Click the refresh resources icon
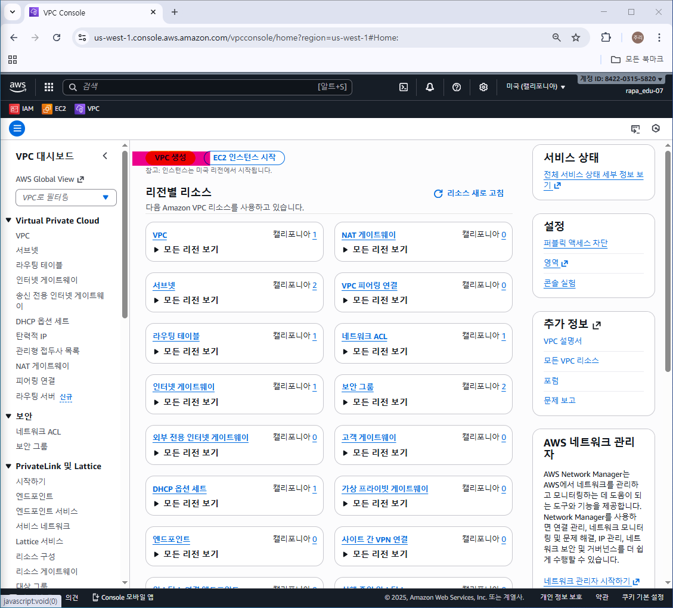Viewport: 673px width, 608px height. pyautogui.click(x=438, y=194)
